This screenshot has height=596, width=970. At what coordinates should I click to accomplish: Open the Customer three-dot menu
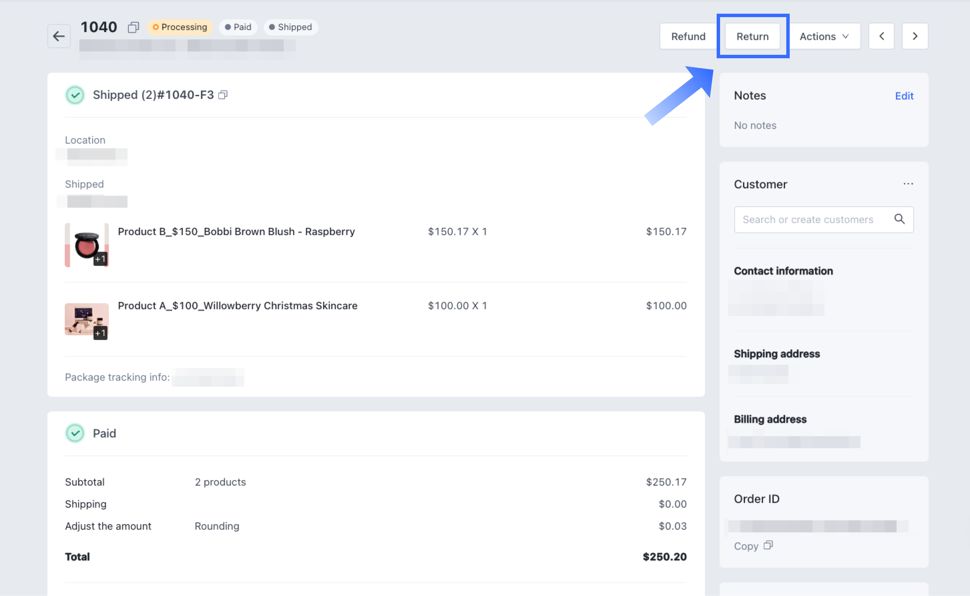(908, 184)
